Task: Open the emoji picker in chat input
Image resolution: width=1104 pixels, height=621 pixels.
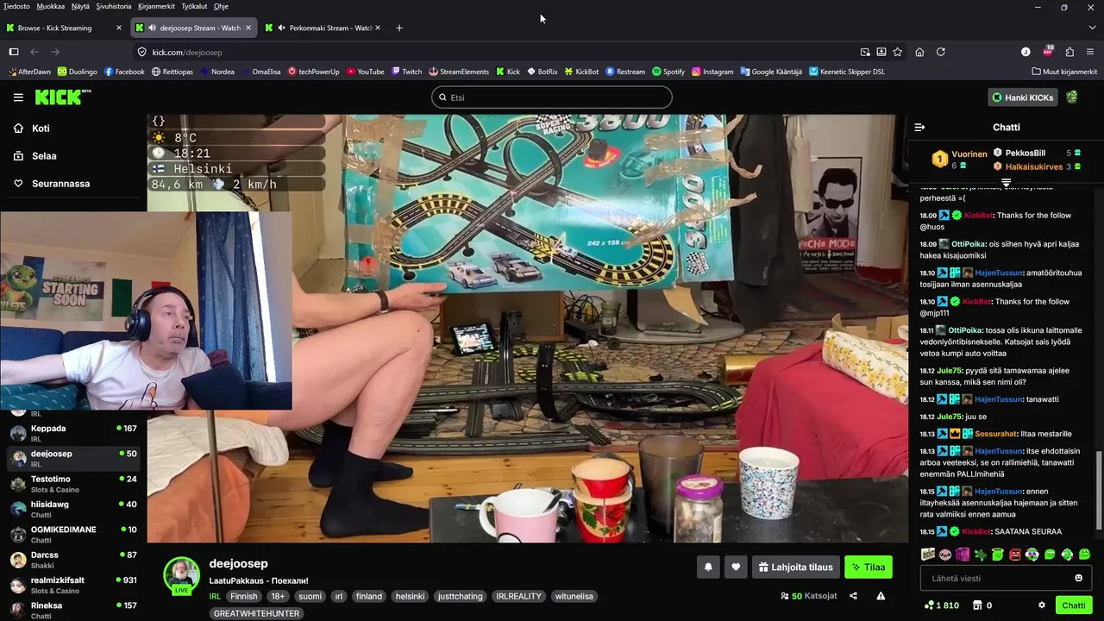Action: 1078,578
